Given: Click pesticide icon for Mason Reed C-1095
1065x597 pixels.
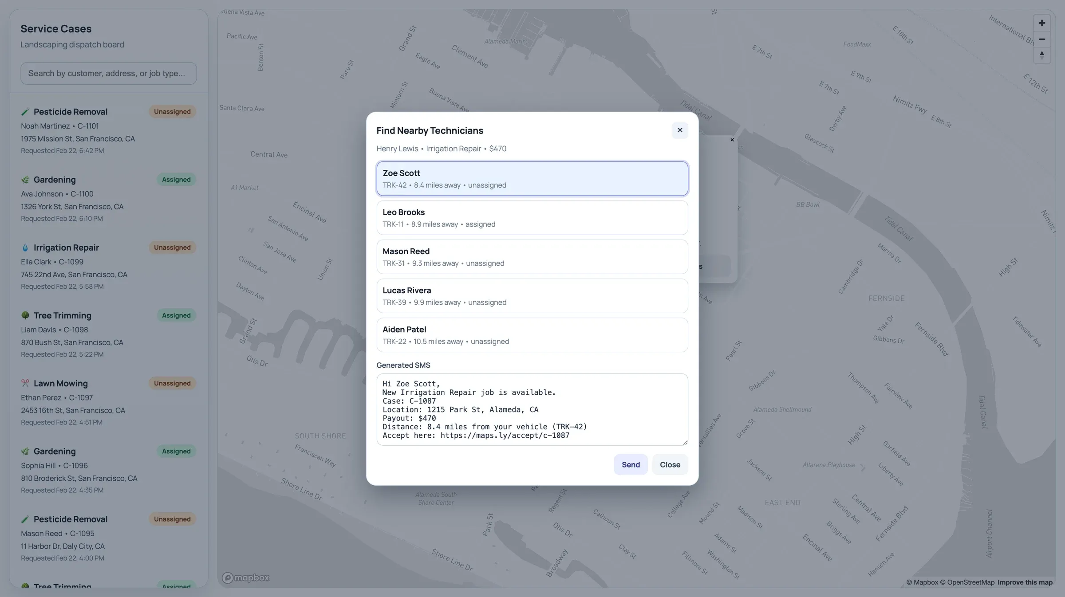Looking at the screenshot, I should (x=25, y=519).
